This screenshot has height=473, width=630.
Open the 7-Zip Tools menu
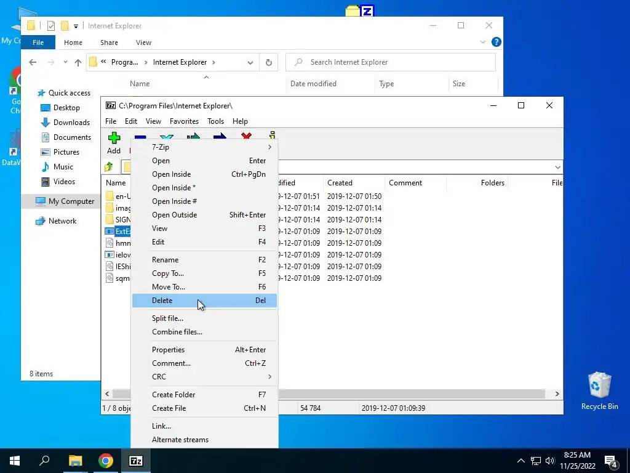click(x=215, y=121)
